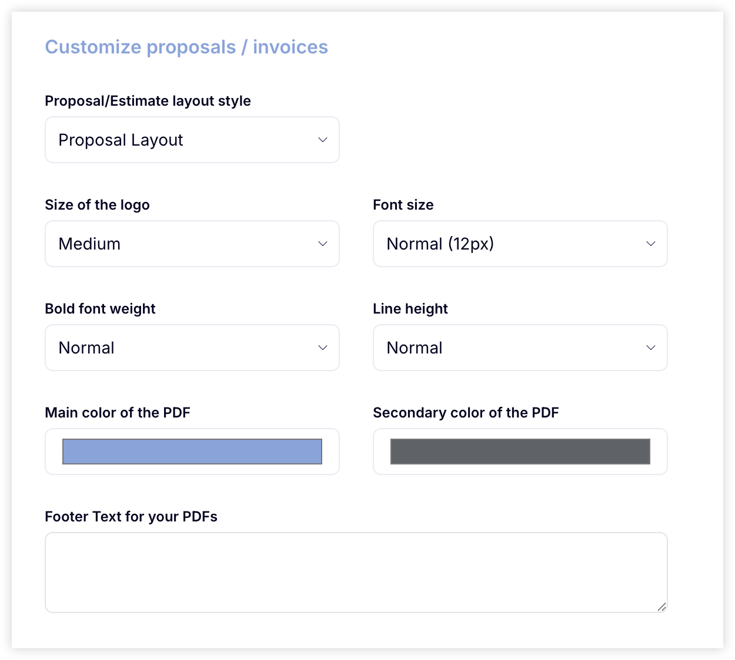Click the chevron arrow in Medium select
The image size is (735, 660).
(x=322, y=244)
